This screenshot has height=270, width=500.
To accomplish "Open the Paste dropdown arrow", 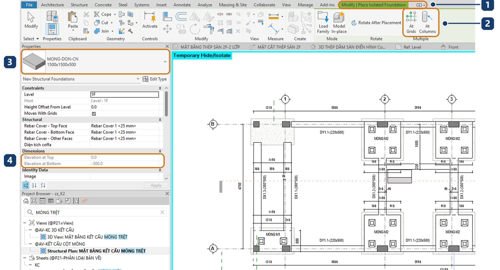I will click(x=73, y=30).
